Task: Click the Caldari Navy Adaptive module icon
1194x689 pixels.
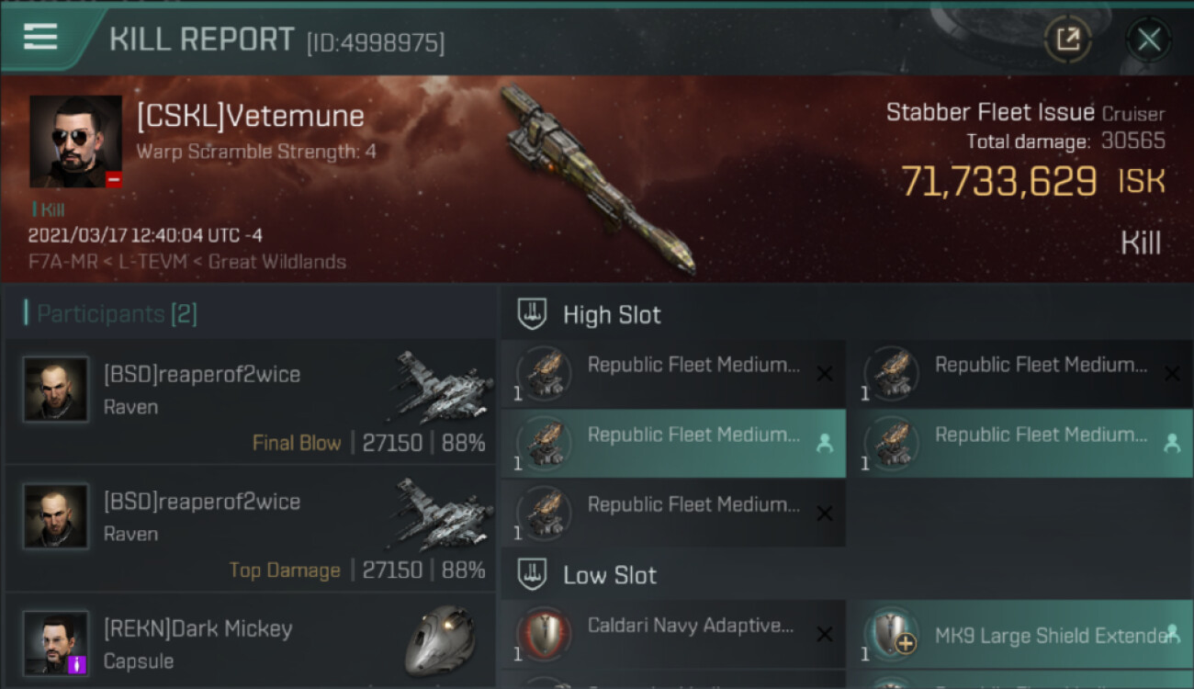Action: [544, 635]
